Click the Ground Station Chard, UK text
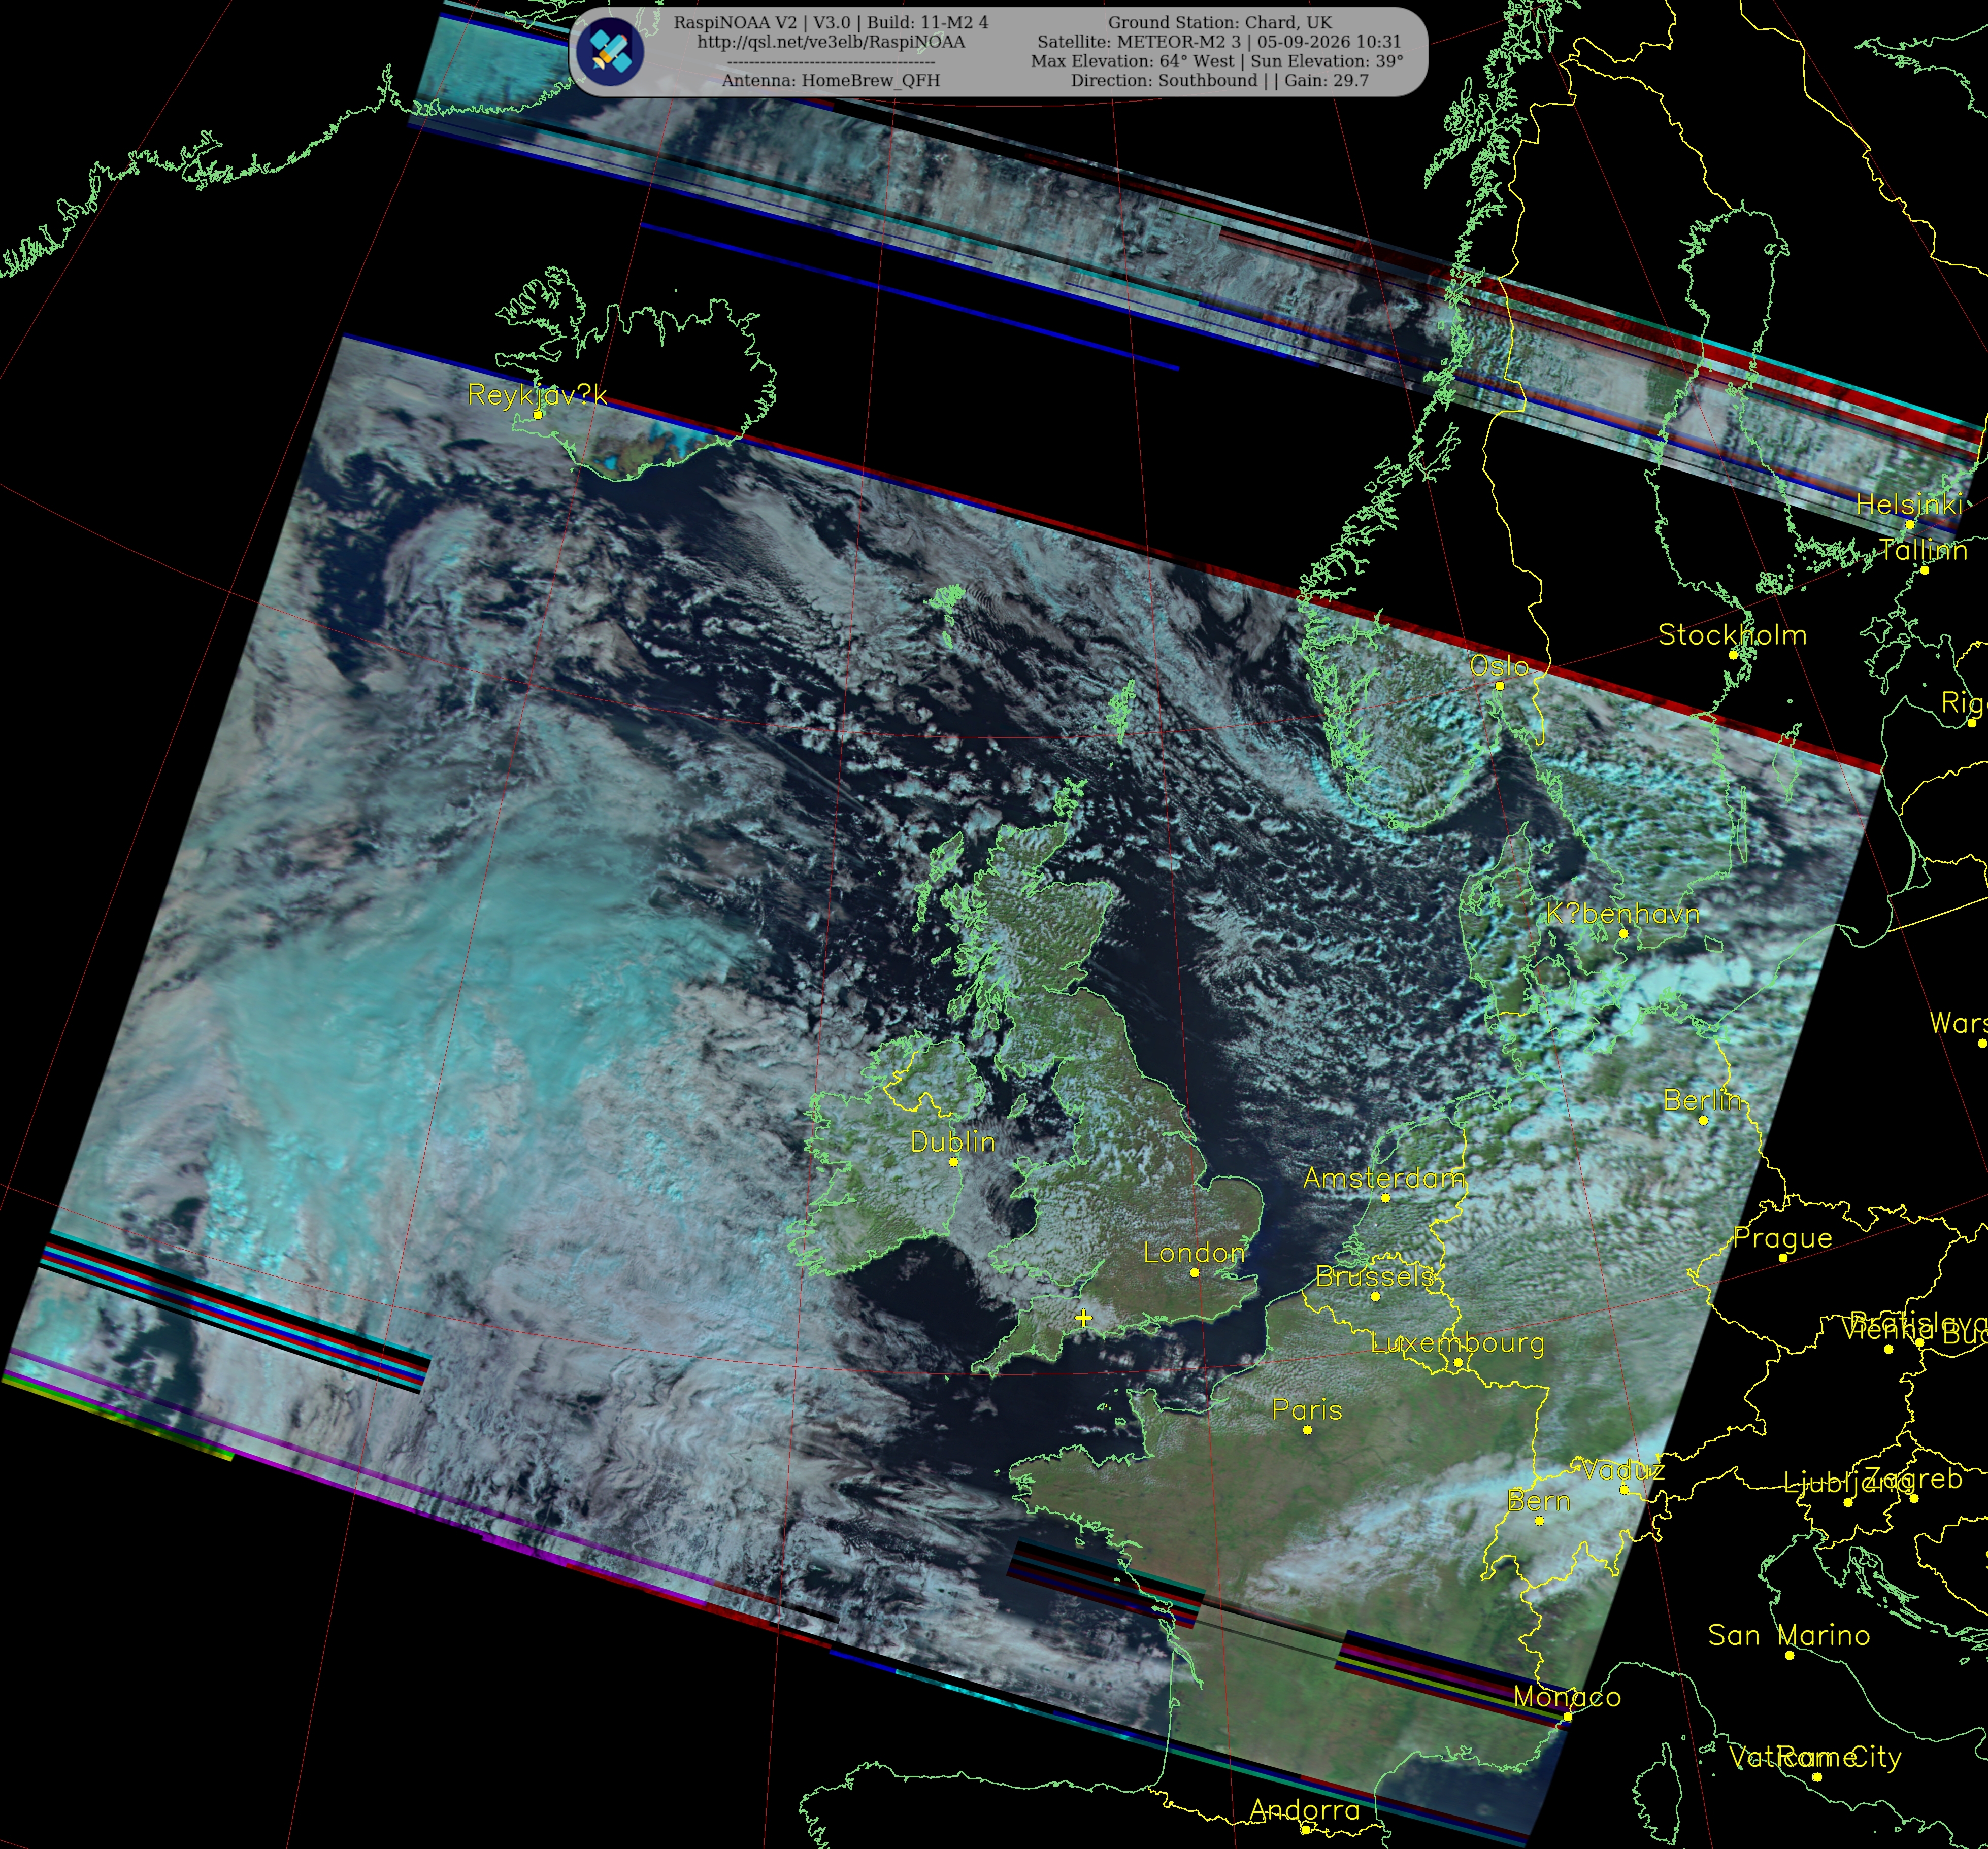Image resolution: width=1988 pixels, height=1849 pixels. (1219, 22)
